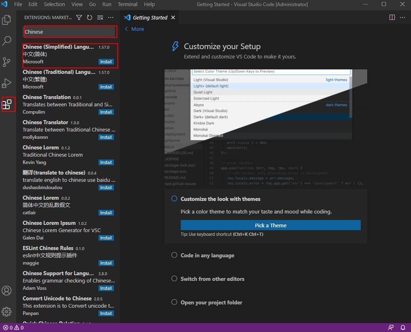Viewport: 411px width, 332px height.
Task: Click into the Chinese search field
Action: [70, 32]
